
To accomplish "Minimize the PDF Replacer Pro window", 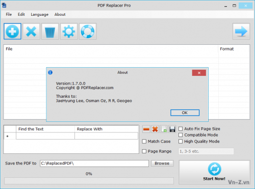I will click(x=225, y=6).
